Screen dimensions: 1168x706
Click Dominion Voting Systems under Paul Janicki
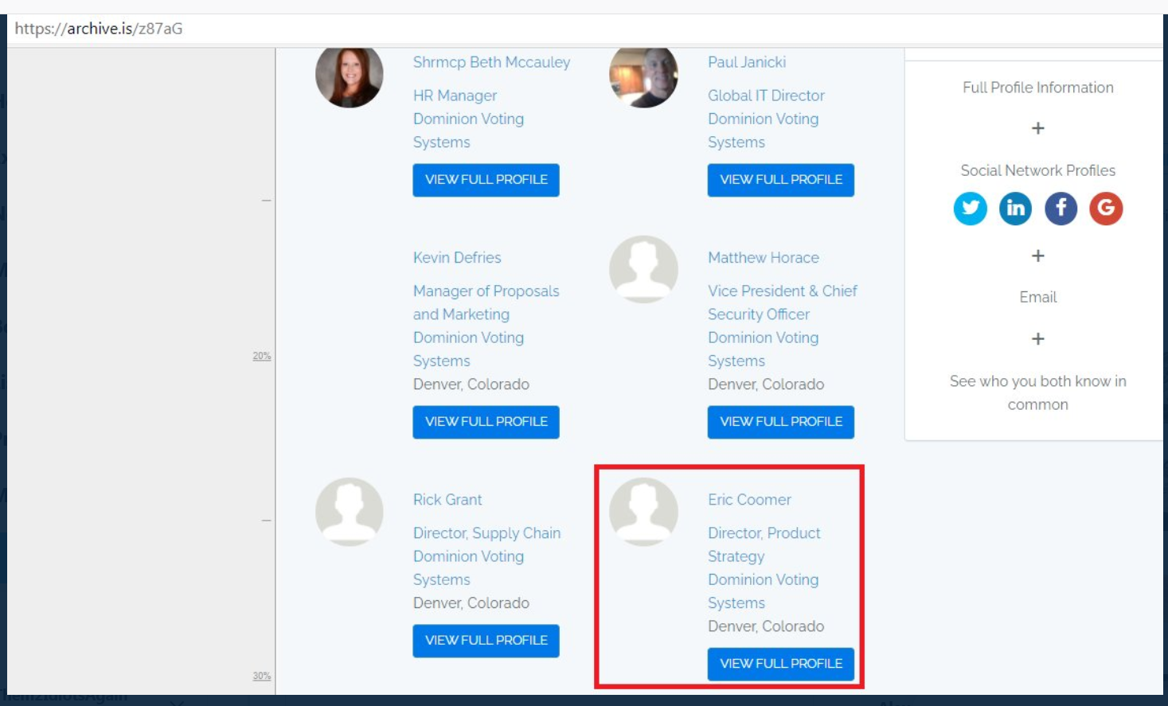click(x=764, y=131)
